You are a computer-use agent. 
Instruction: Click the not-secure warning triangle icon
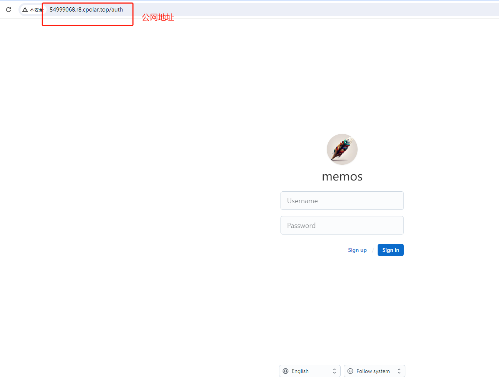25,10
